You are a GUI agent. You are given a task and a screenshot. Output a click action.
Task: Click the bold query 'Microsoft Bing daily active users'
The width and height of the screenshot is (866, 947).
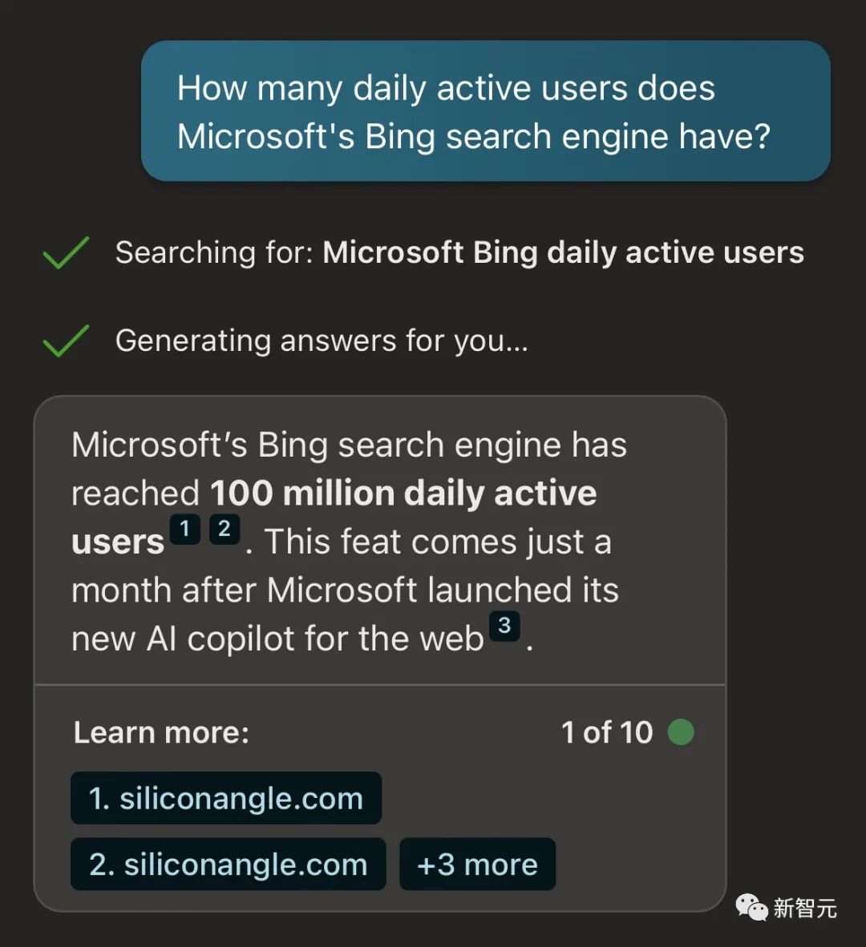563,252
